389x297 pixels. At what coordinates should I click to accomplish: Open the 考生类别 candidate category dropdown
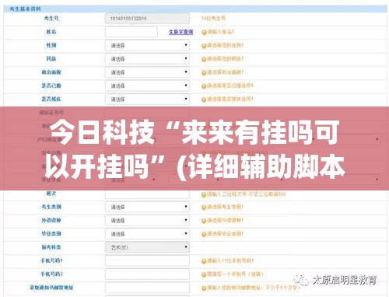[147, 207]
